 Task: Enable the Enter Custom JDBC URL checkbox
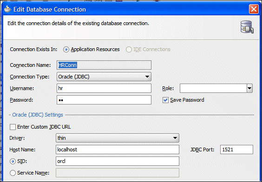(x=13, y=127)
